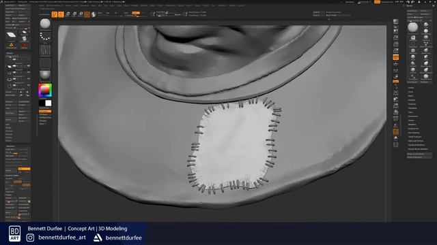The image size is (437, 245).
Task: Click Load Brush in Brush palette
Action: (412, 11)
